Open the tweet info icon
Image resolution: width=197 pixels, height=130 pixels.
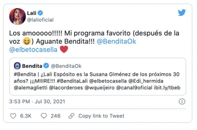182,102
